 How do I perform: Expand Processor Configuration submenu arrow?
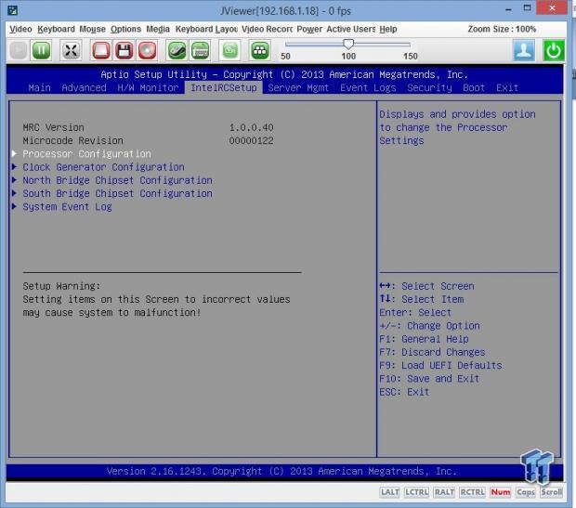click(x=14, y=153)
